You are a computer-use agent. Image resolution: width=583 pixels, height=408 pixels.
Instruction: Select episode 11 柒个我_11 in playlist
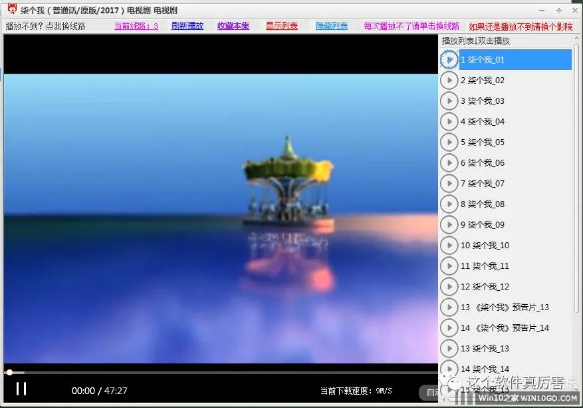pos(485,266)
